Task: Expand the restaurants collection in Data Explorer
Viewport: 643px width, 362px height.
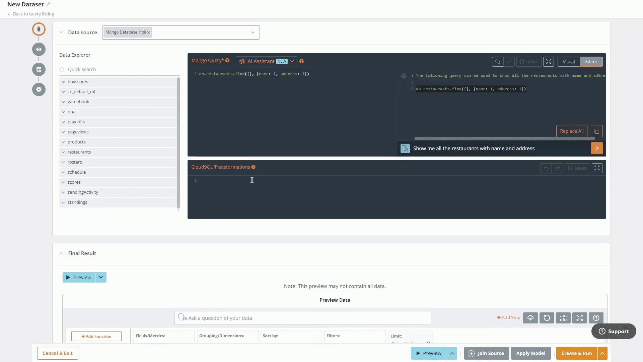Action: 63,152
